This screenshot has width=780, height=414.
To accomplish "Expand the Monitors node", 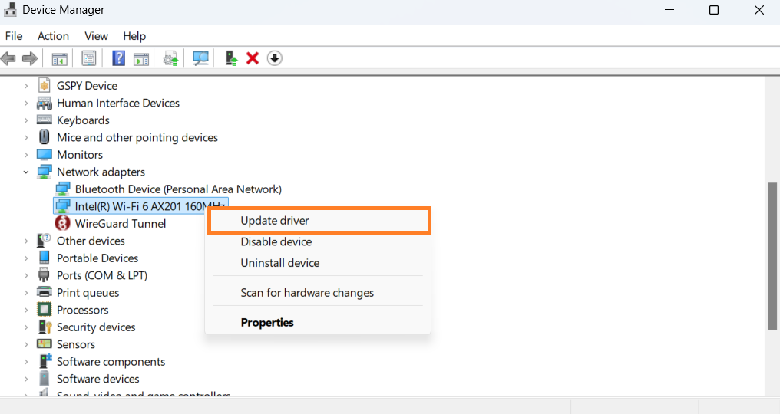I will point(26,155).
